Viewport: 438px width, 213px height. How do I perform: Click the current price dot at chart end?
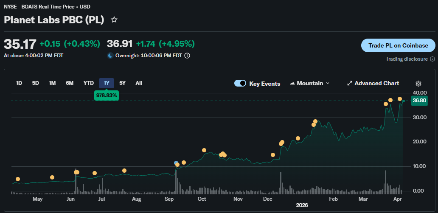(x=403, y=101)
